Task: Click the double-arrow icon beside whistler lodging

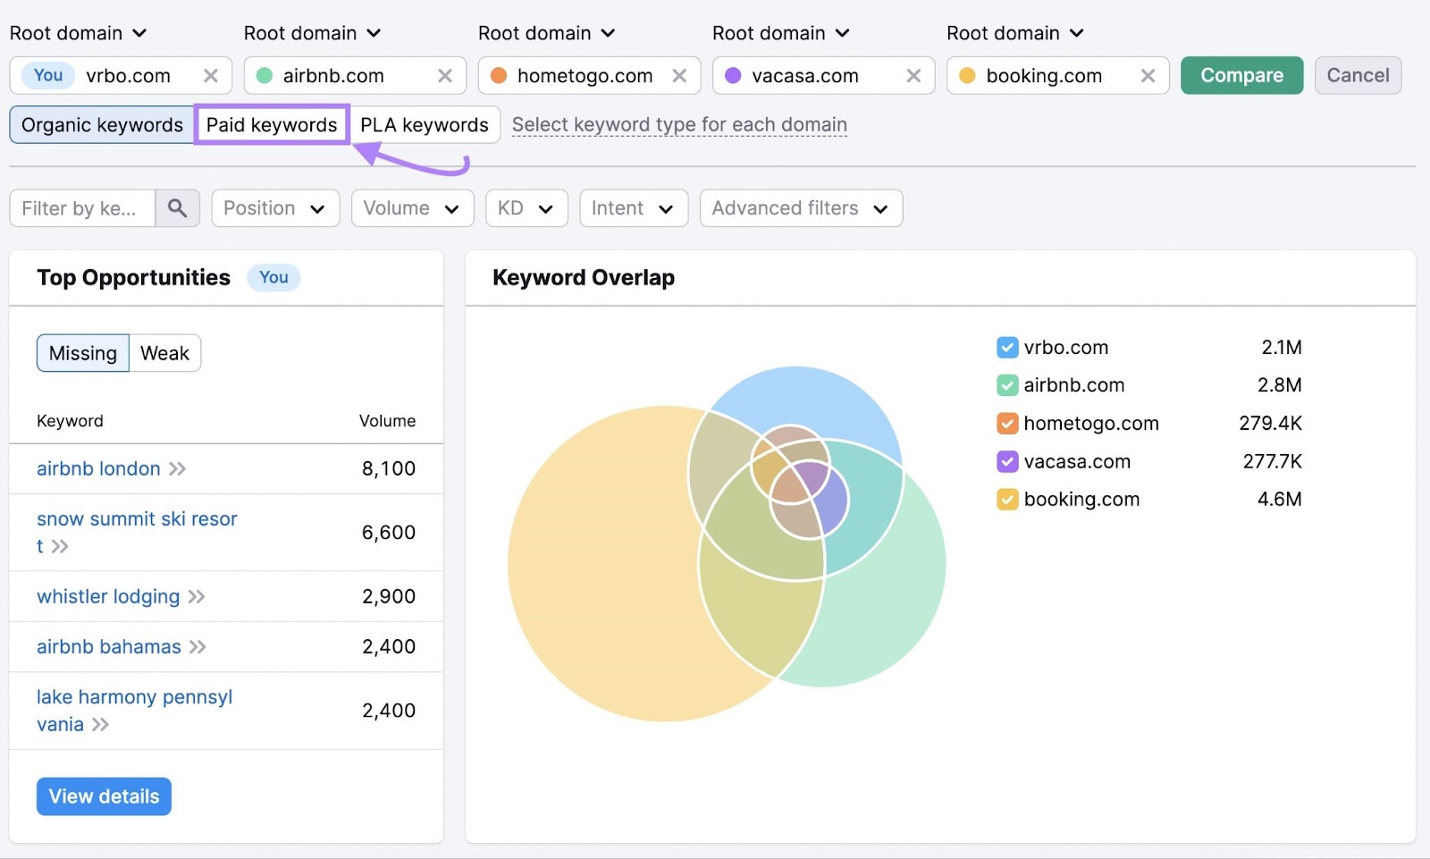Action: 198,596
